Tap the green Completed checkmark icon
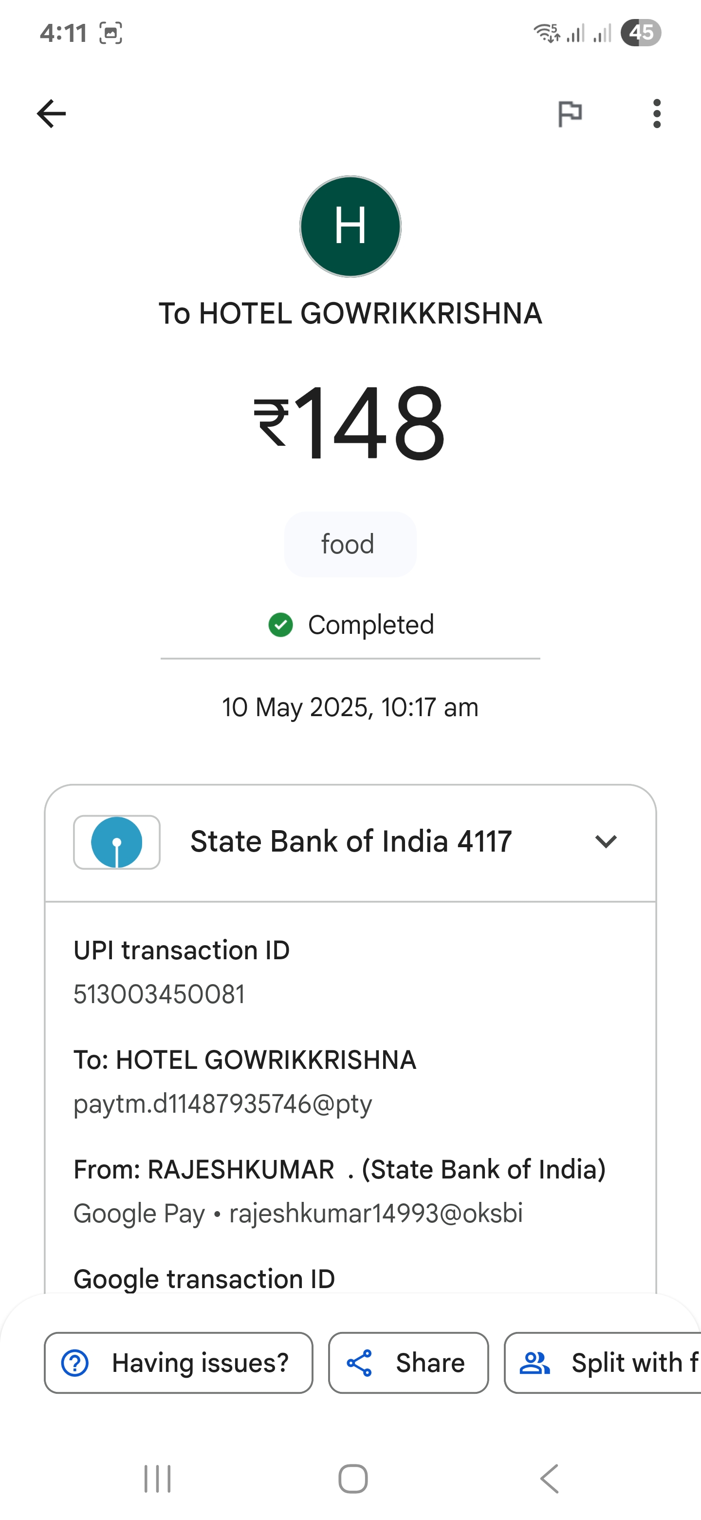Image resolution: width=701 pixels, height=1520 pixels. [x=280, y=625]
